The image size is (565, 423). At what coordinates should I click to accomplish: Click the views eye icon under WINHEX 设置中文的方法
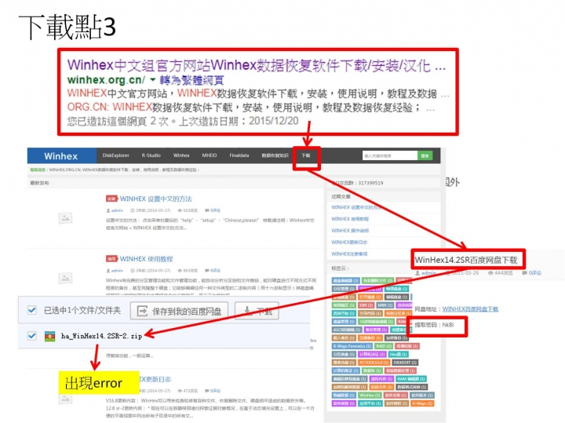tap(180, 210)
